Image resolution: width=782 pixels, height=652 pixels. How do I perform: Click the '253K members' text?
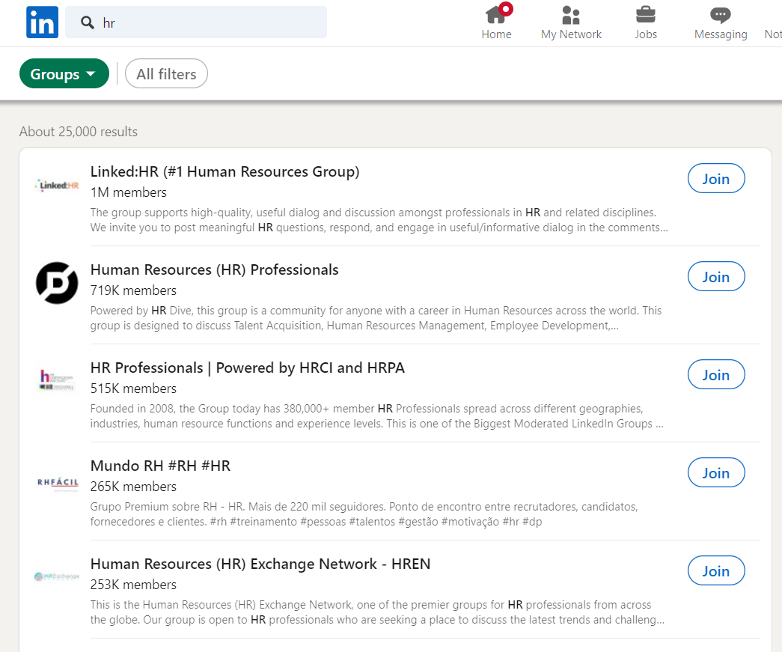tap(134, 585)
